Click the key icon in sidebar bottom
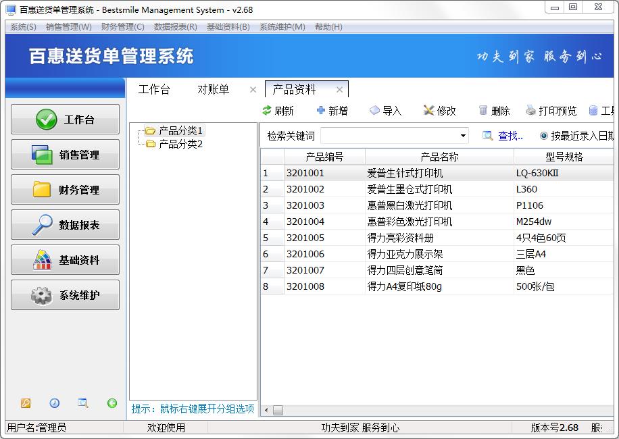 [x=26, y=403]
